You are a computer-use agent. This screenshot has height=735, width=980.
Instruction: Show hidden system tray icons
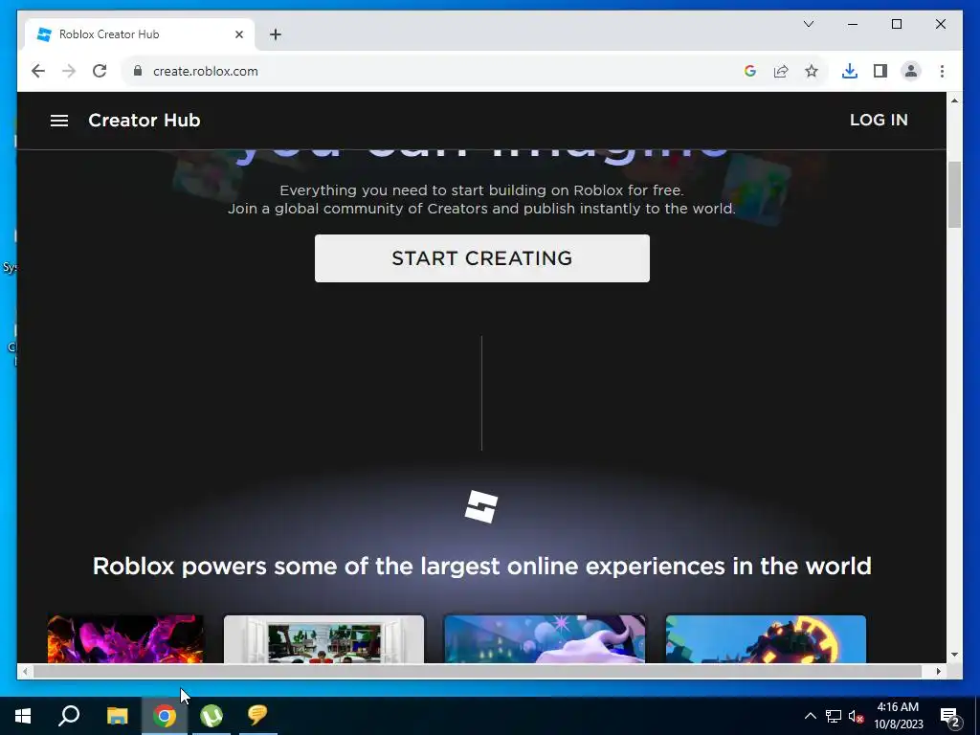[810, 716]
